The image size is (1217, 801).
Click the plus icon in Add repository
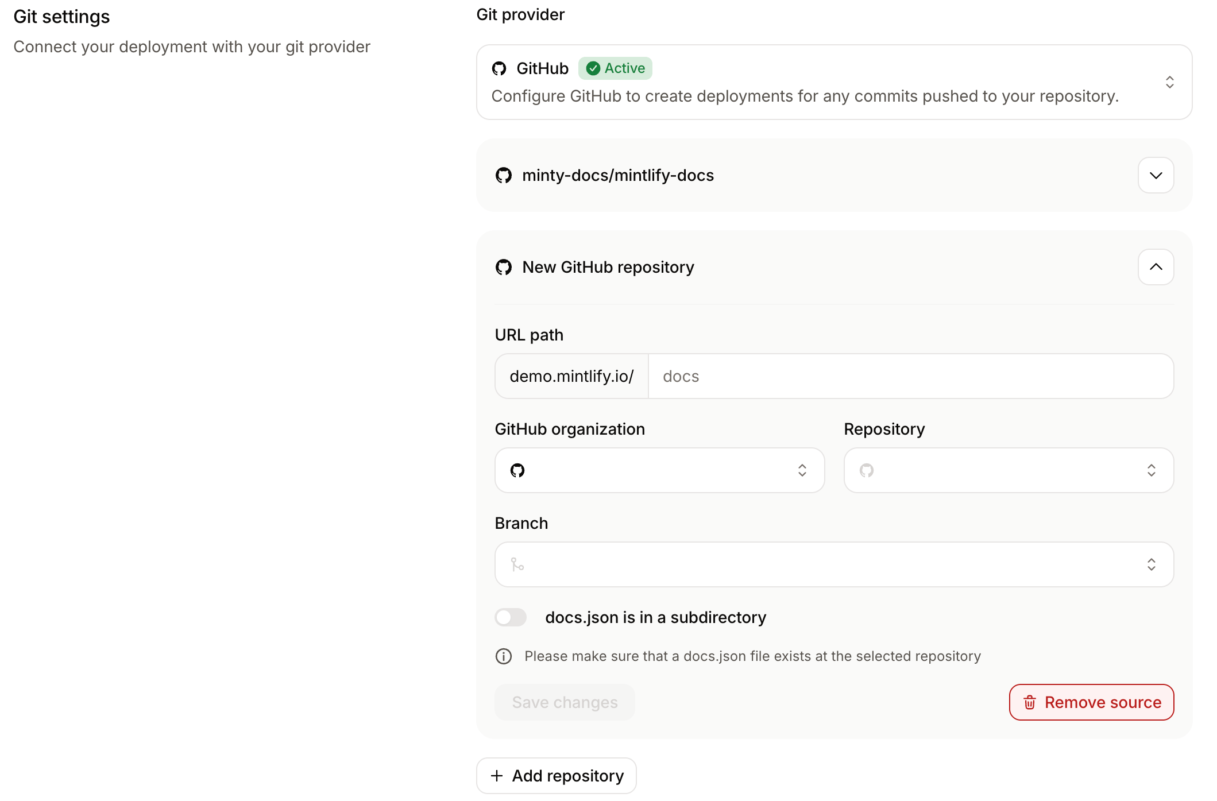pyautogui.click(x=497, y=776)
